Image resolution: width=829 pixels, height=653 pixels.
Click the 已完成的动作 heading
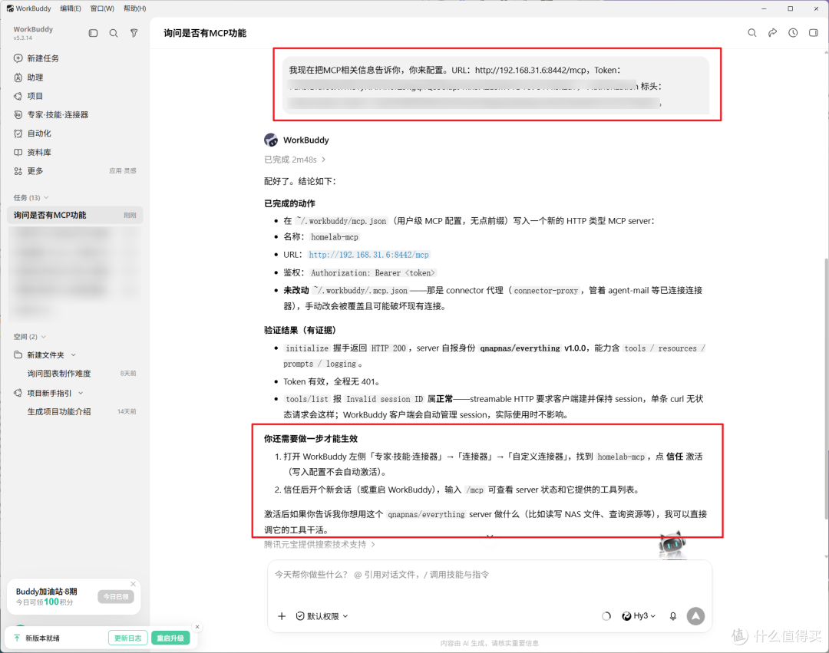[289, 203]
